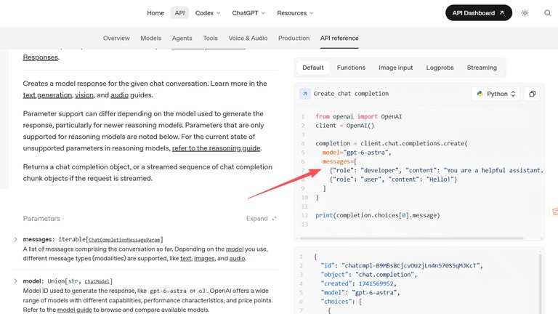Follow the refer to the reasoning guide link

(216, 148)
